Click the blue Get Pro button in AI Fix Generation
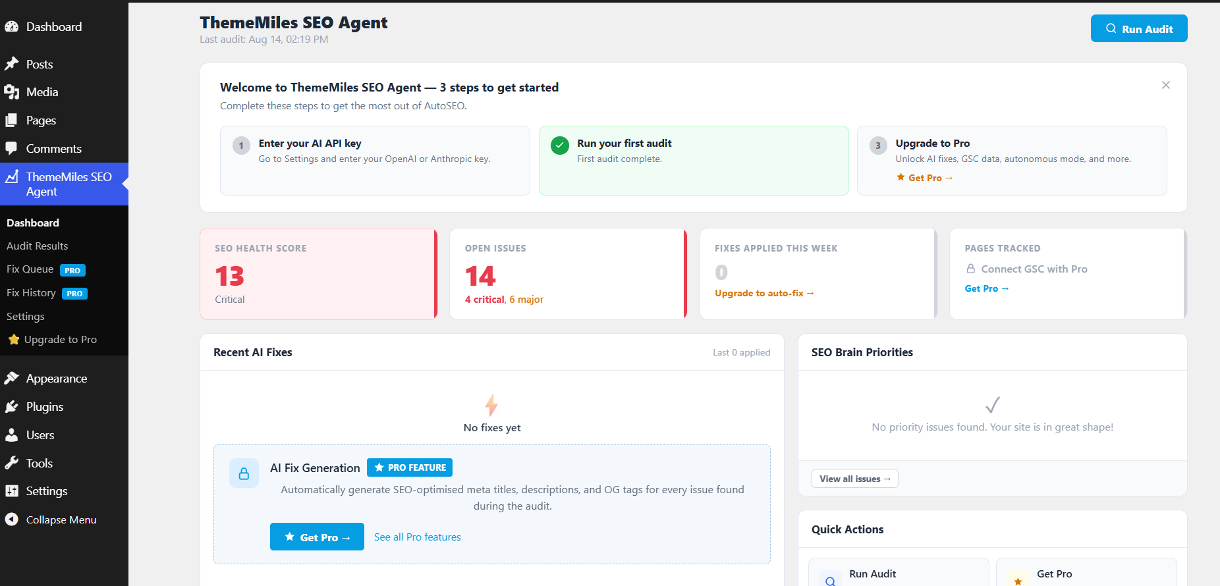The width and height of the screenshot is (1220, 586). pyautogui.click(x=317, y=537)
